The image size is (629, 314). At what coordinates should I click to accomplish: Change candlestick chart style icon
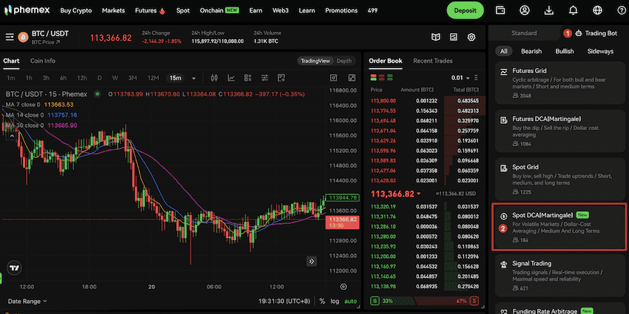214,78
